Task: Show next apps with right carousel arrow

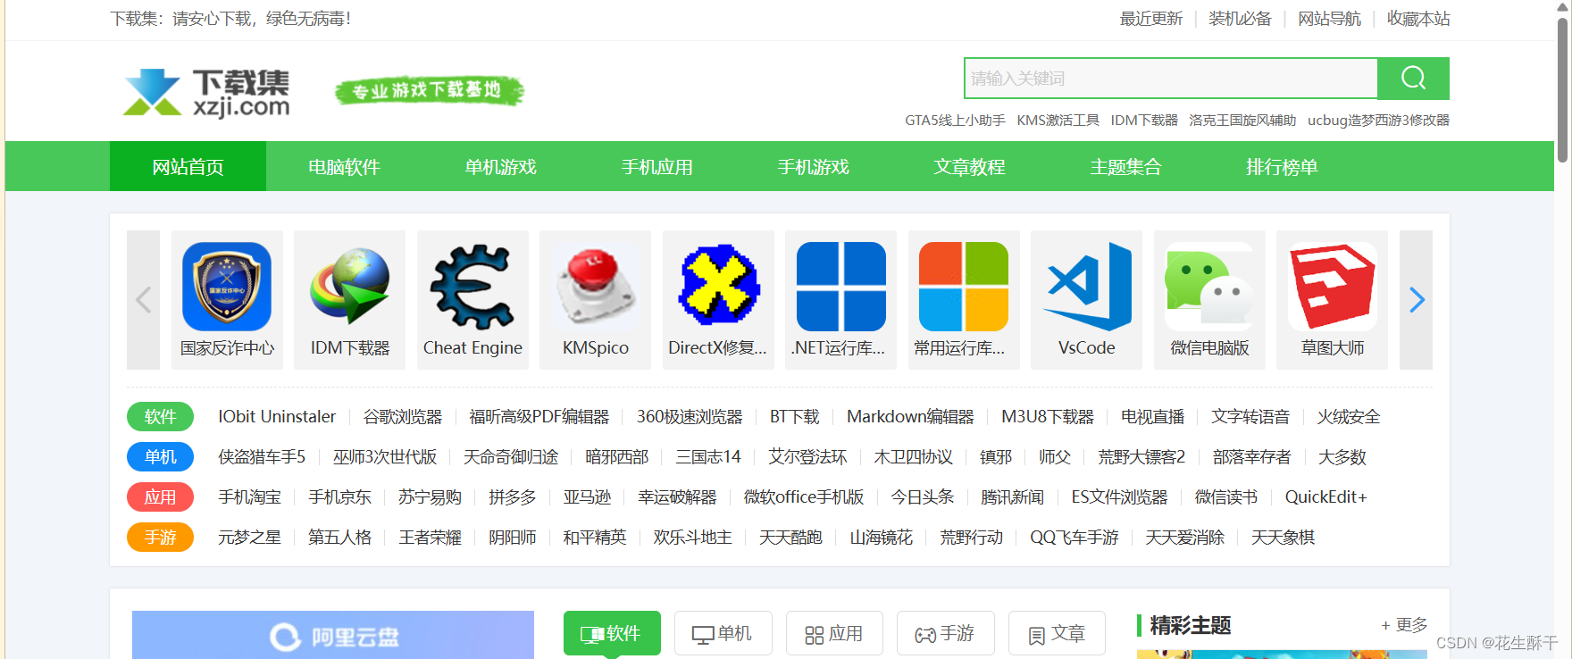Action: (x=1416, y=300)
